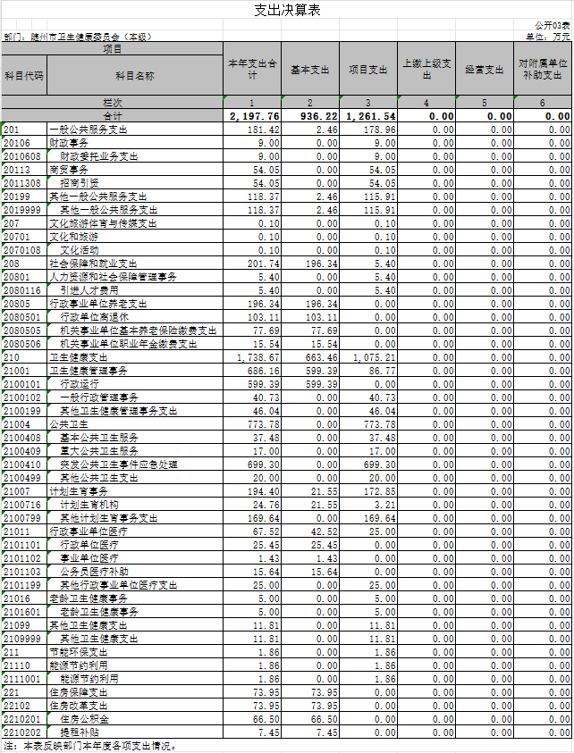This screenshot has width=574, height=753.
Task: Select subject code cell 2080505
Action: [x=23, y=330]
